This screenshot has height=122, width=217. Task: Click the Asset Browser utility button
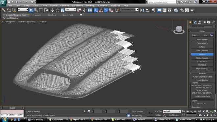click(x=202, y=40)
